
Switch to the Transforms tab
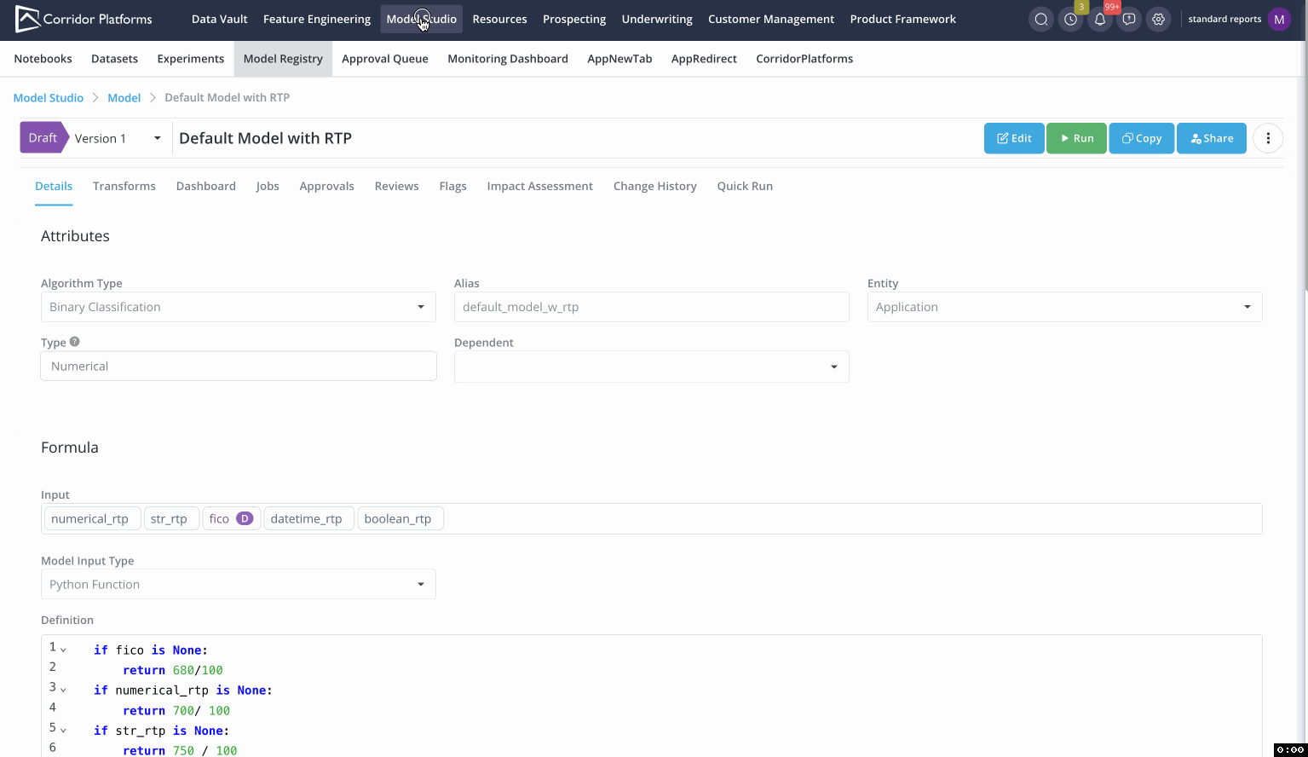(124, 186)
